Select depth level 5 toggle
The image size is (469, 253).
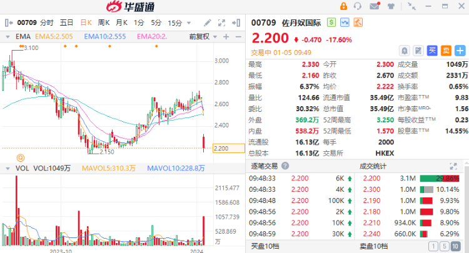[445, 246]
